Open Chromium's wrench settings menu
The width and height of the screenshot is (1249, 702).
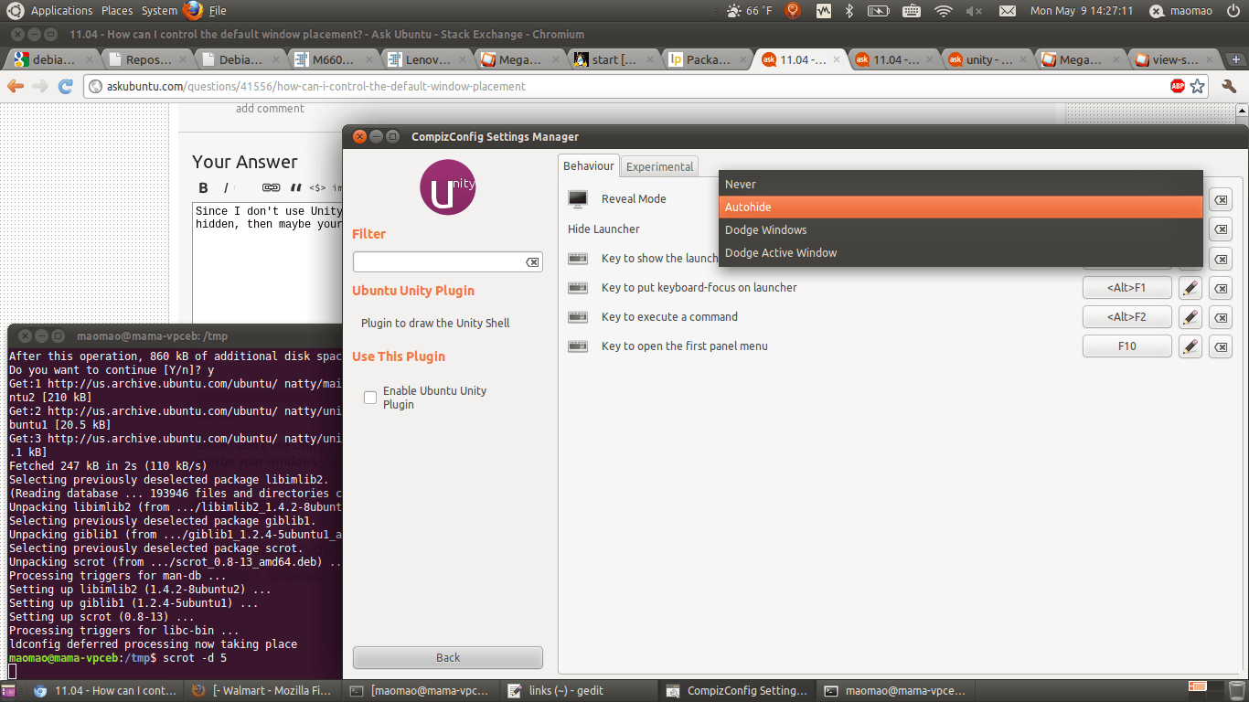pos(1229,86)
